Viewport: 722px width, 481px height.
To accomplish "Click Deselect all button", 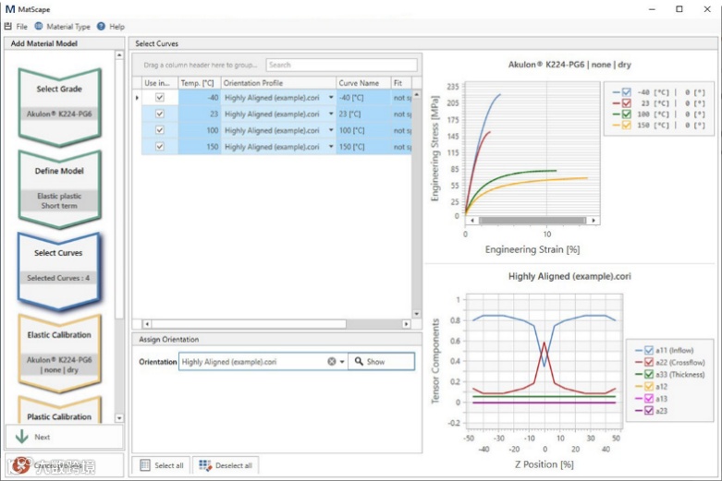I will pyautogui.click(x=226, y=465).
